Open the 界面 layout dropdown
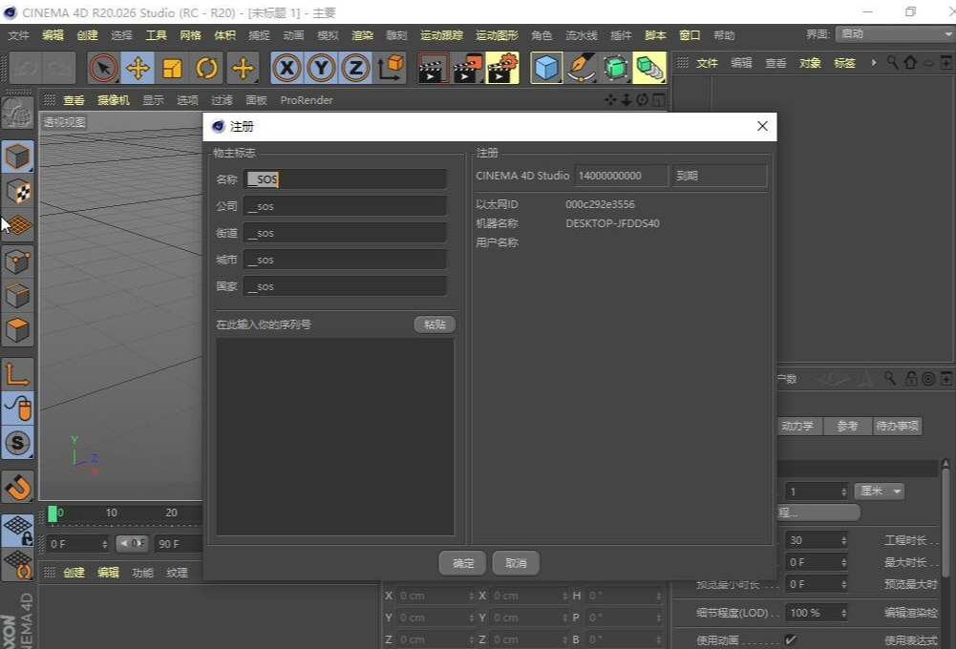This screenshot has width=956, height=649. point(894,34)
